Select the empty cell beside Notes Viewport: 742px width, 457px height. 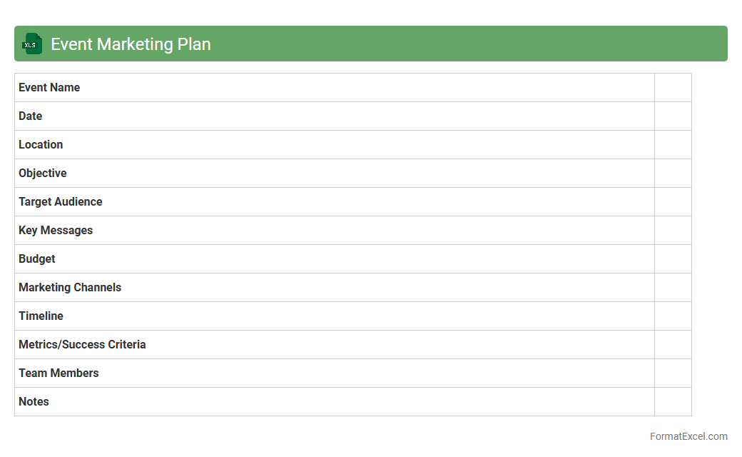pyautogui.click(x=673, y=402)
